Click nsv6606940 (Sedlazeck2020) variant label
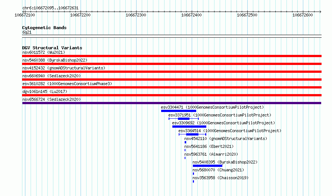The height and width of the screenshot is (196, 332). pyautogui.click(x=51, y=76)
